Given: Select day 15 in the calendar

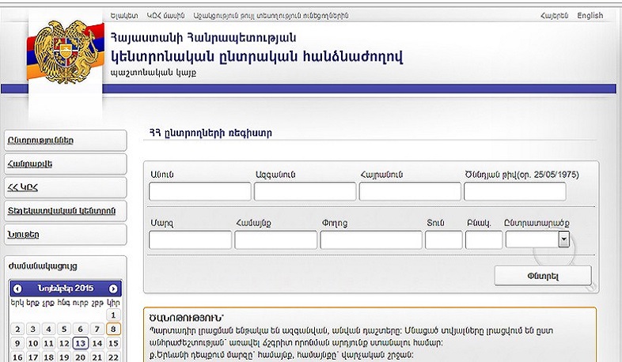Looking at the screenshot, I should point(113,343).
